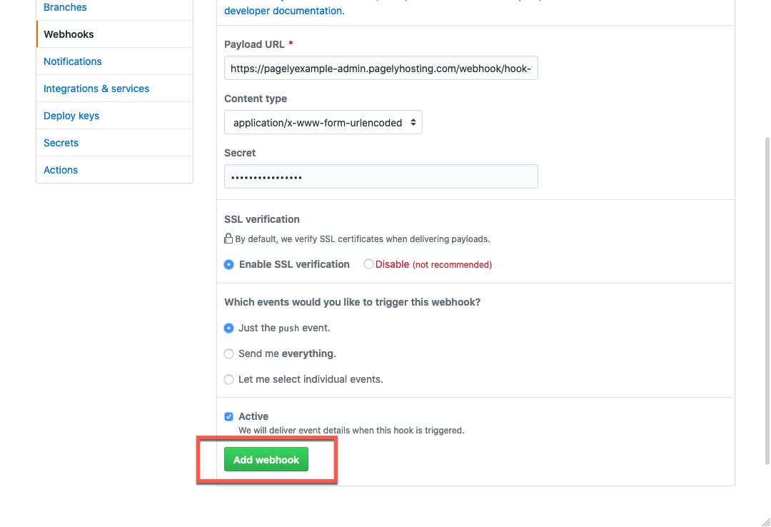Viewport: 771px width, 527px height.
Task: Click the window resize grip corner
Action: [x=765, y=522]
